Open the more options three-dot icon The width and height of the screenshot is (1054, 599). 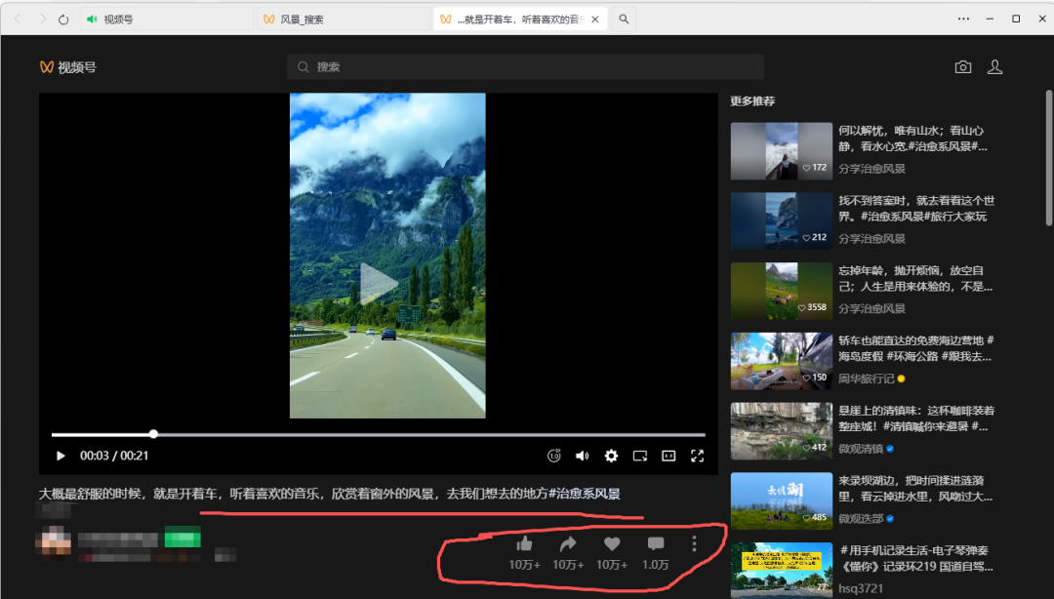694,543
